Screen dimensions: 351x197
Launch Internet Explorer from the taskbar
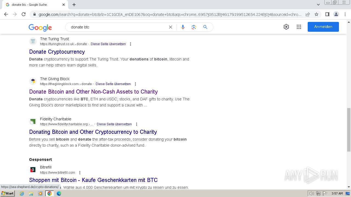[22, 193]
